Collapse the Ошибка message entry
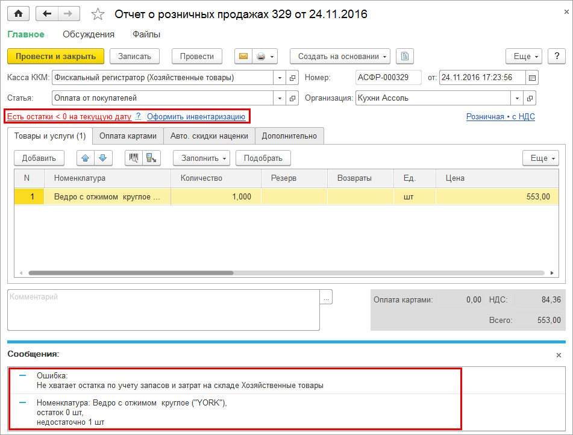The width and height of the screenshot is (573, 435). (x=23, y=375)
